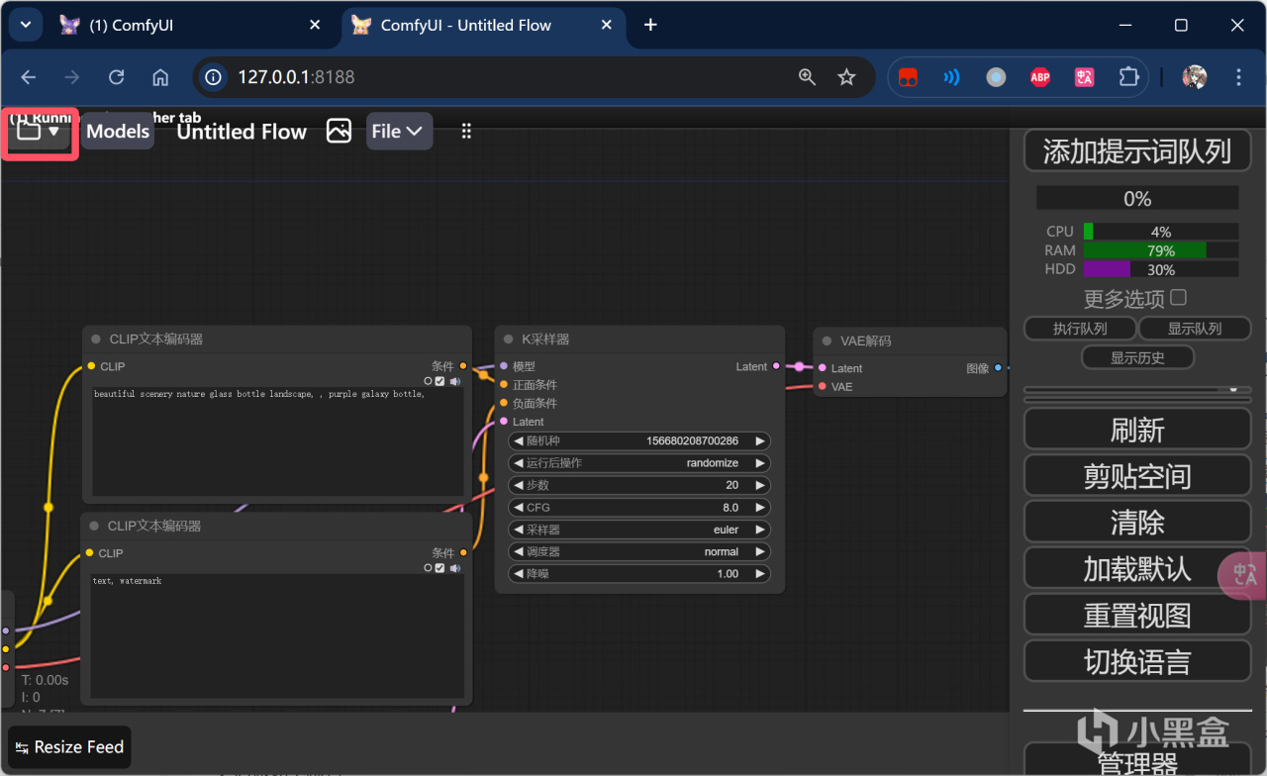Change the 调度器 normal scheduler selection
This screenshot has width=1267, height=776.
click(639, 551)
